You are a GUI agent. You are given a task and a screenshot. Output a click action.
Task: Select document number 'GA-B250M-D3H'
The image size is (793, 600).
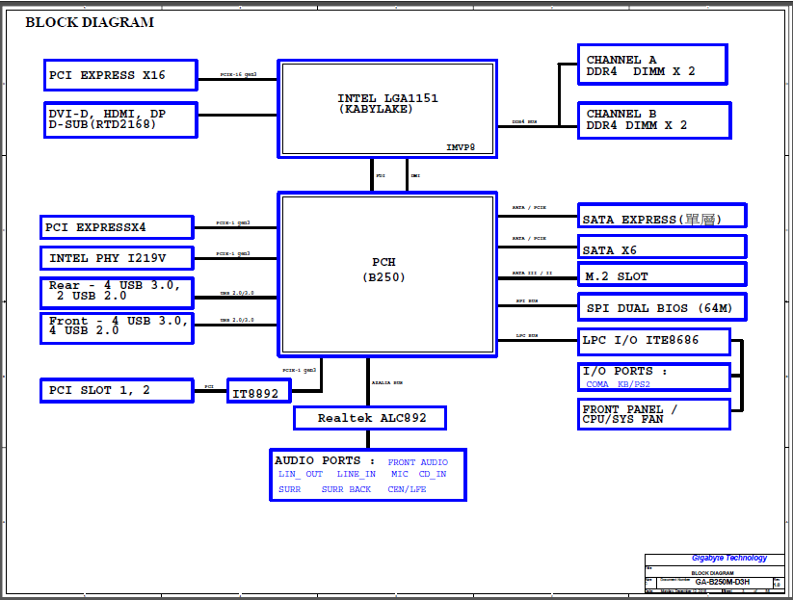coord(723,583)
